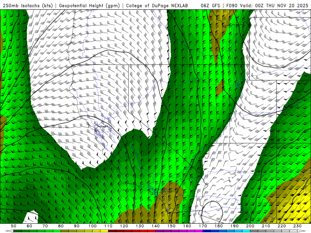
Task: Click the 110 value on the color scale
Action: point(108,226)
